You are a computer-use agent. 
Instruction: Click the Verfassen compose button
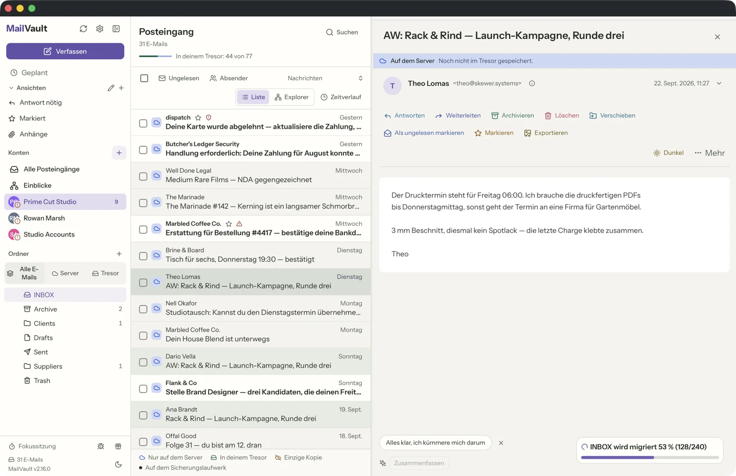point(65,51)
